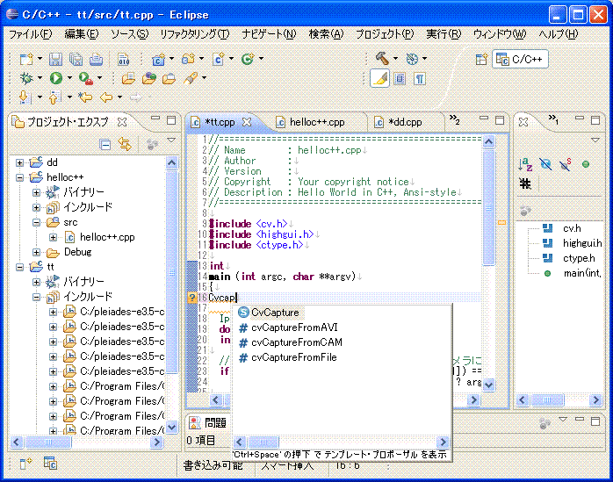The image size is (613, 482).
Task: Click the Build hammer icon
Action: 382,58
